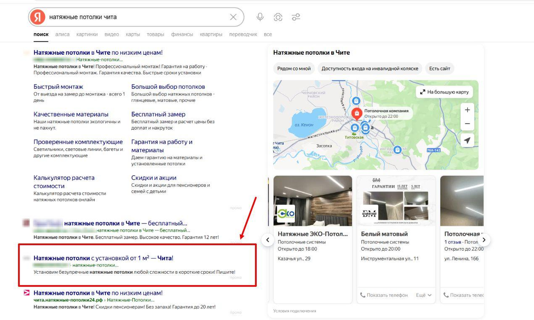Click the Натяжные потолки в Чите panel heading
This screenshot has height=320, width=534.
311,53
